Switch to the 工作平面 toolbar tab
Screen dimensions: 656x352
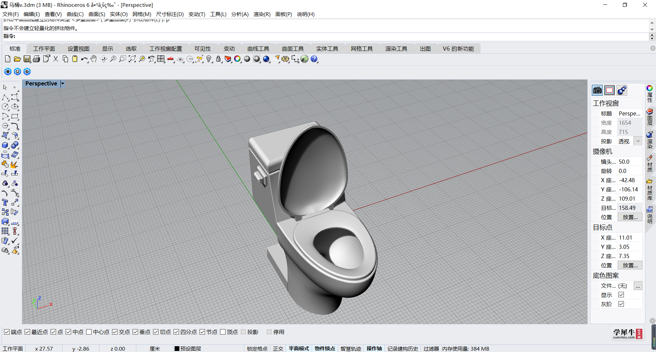[x=44, y=49]
